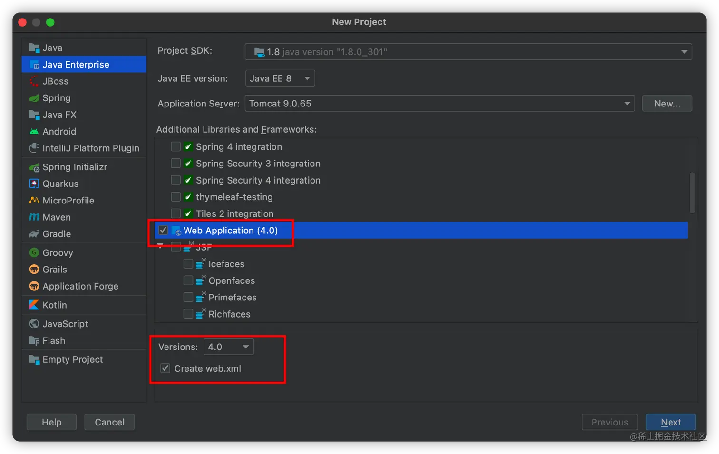
Task: Click the Previous button
Action: click(610, 422)
